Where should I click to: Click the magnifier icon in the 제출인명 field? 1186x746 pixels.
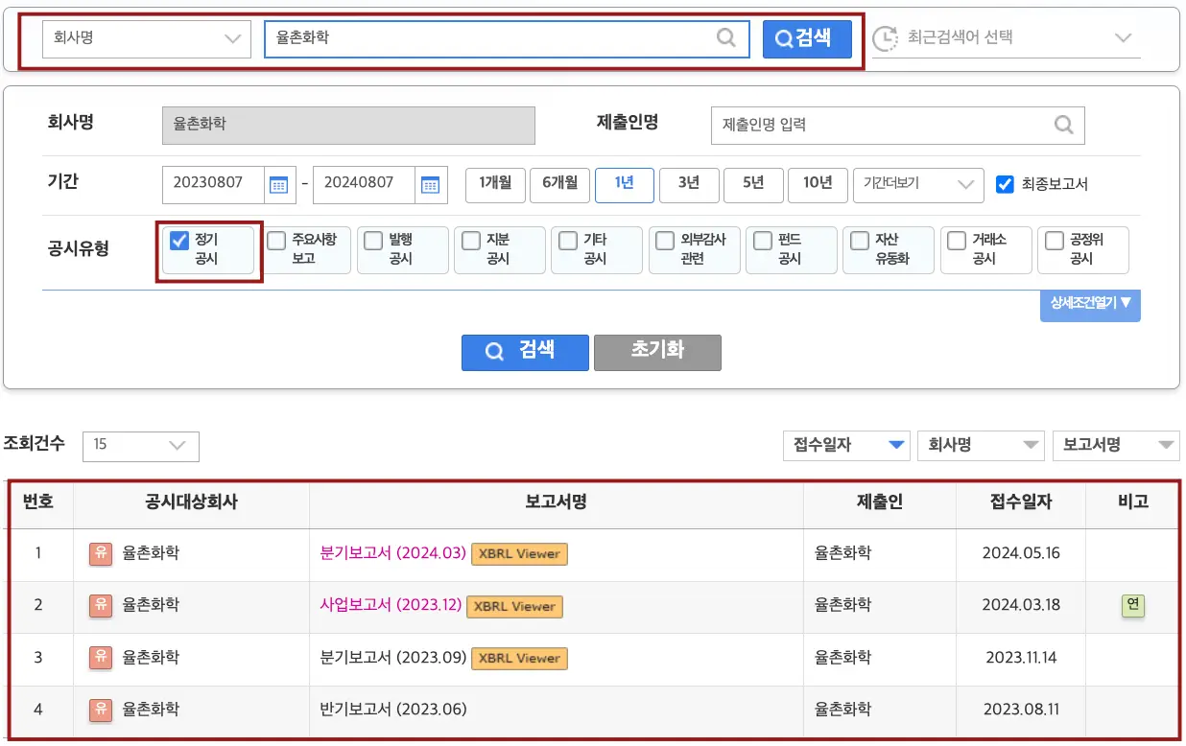point(1063,125)
